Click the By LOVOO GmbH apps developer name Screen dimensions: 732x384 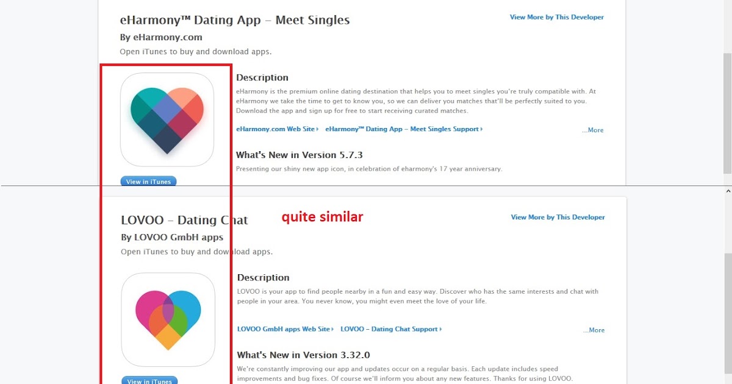(172, 237)
